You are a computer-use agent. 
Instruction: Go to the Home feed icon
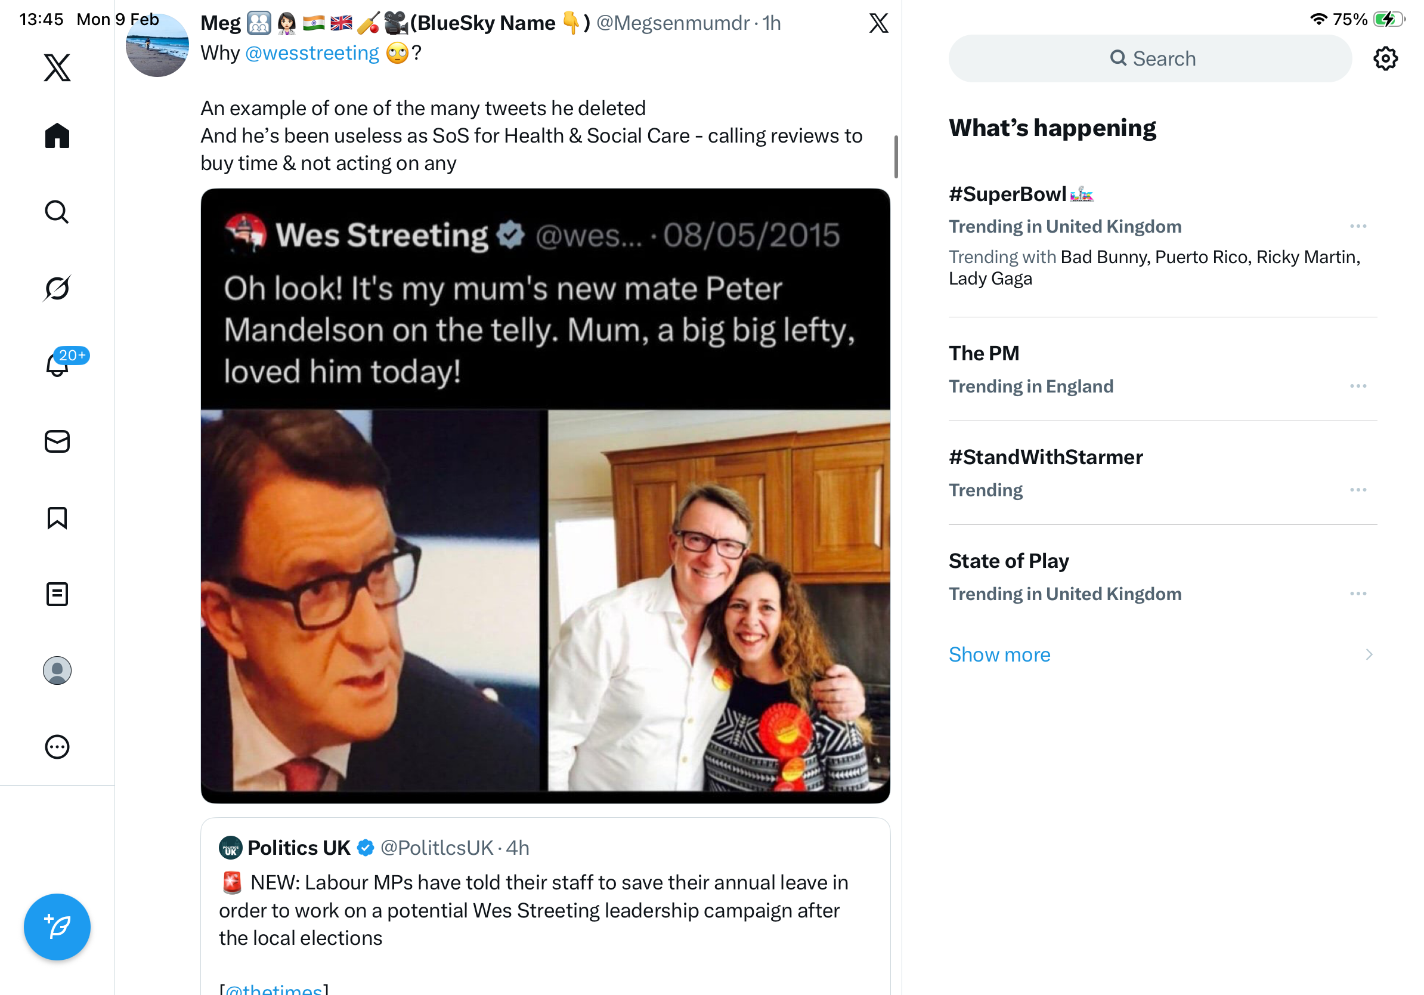click(57, 135)
